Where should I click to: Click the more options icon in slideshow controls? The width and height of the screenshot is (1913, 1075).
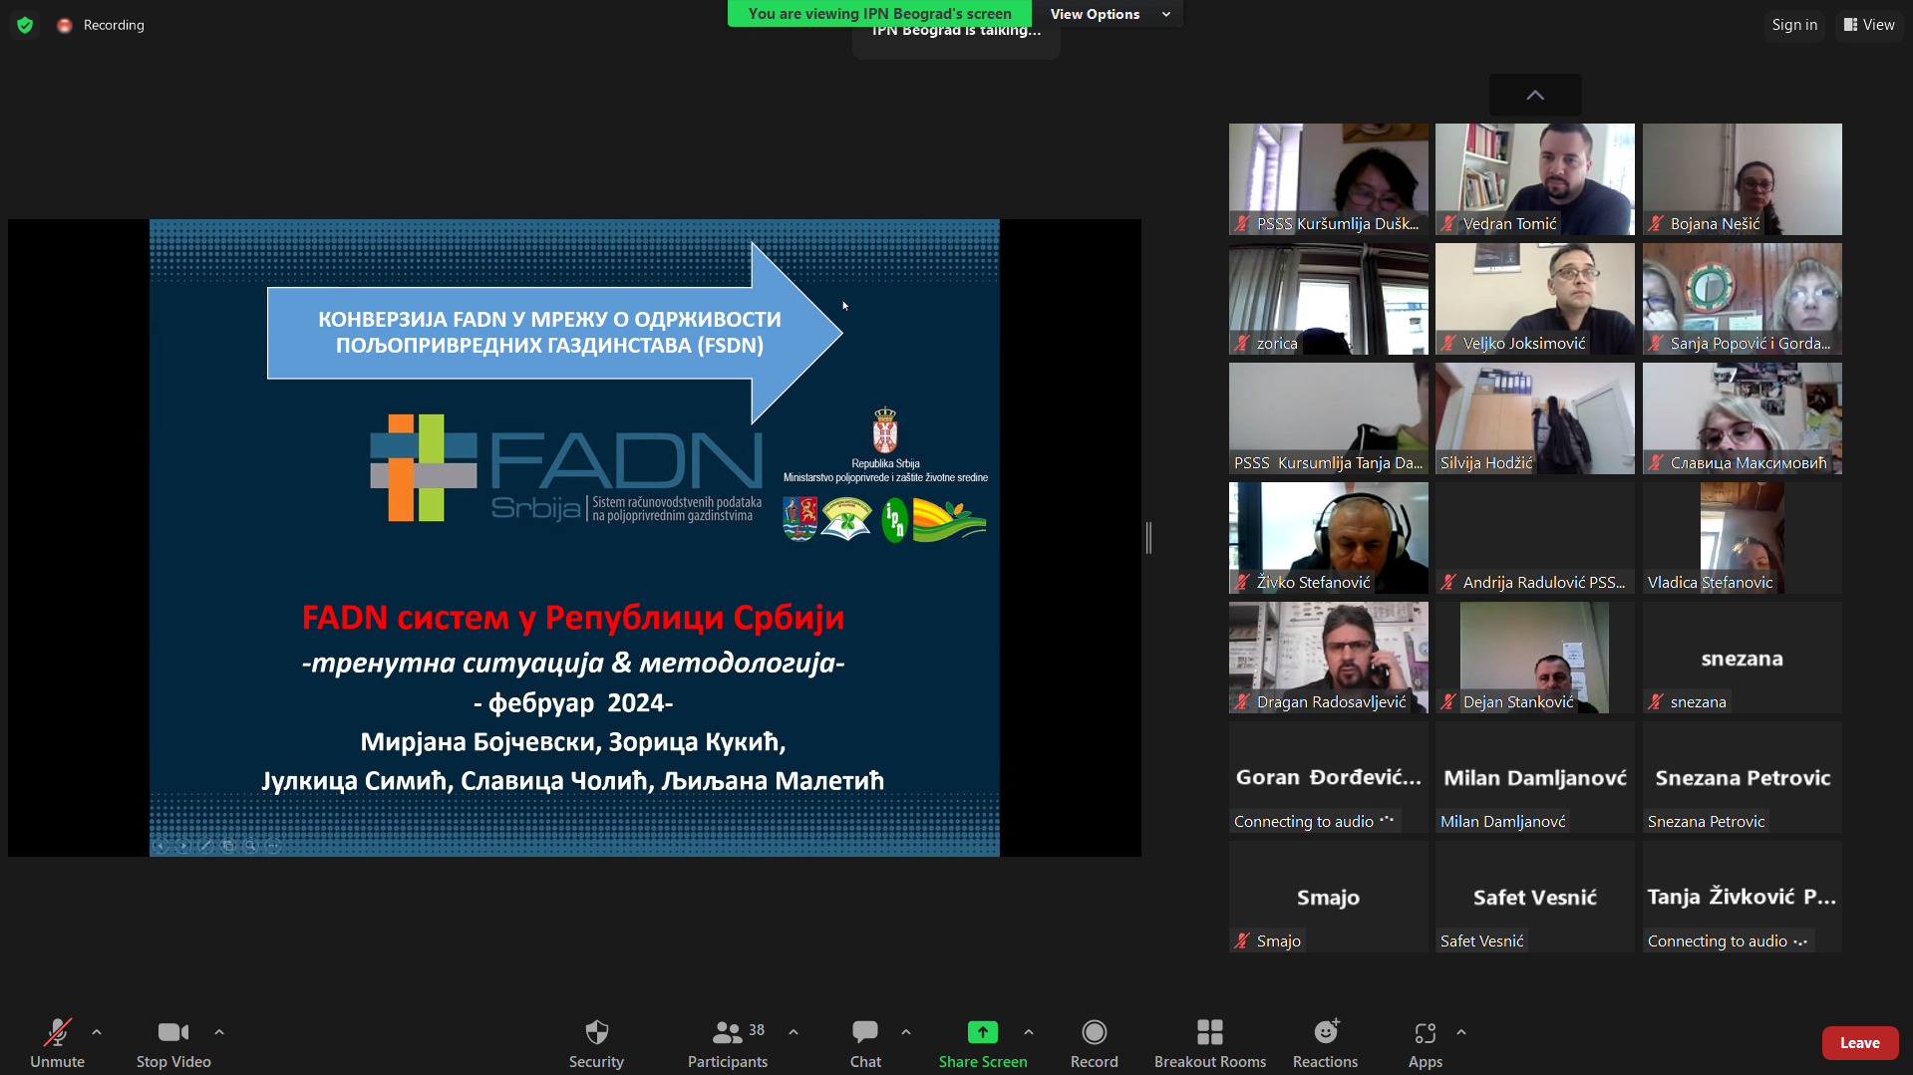[x=273, y=846]
